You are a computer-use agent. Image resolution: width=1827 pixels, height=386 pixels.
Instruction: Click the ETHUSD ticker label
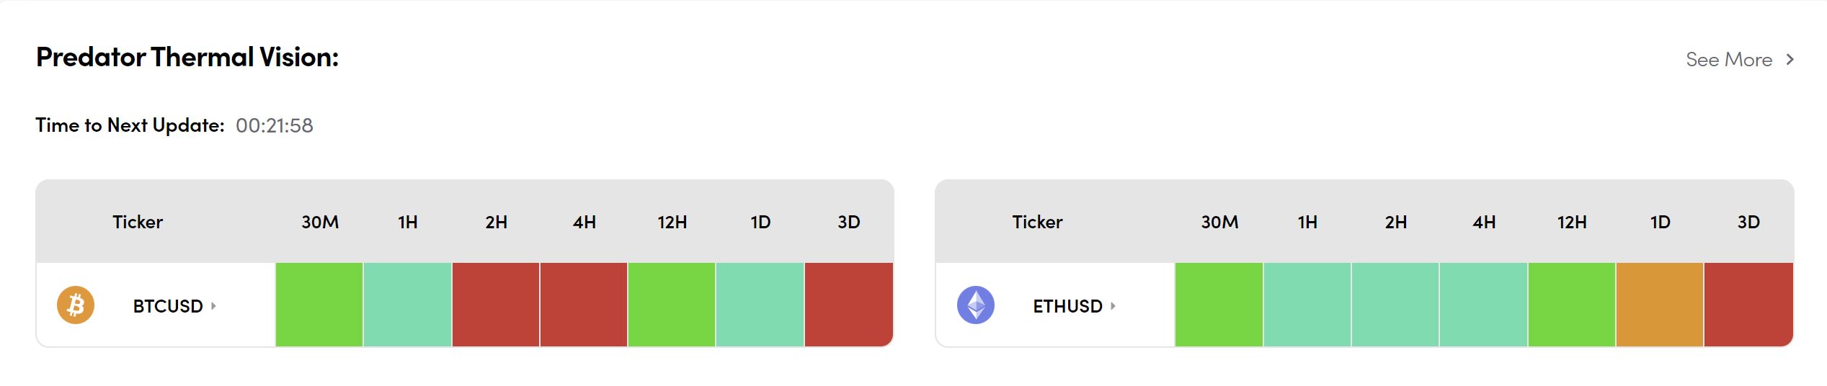[1067, 306]
